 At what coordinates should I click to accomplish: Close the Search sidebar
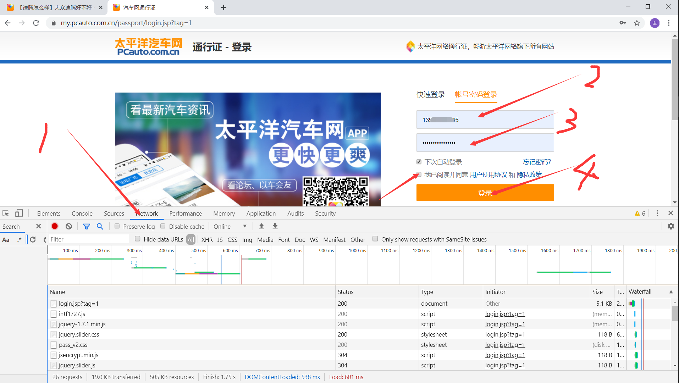(39, 226)
